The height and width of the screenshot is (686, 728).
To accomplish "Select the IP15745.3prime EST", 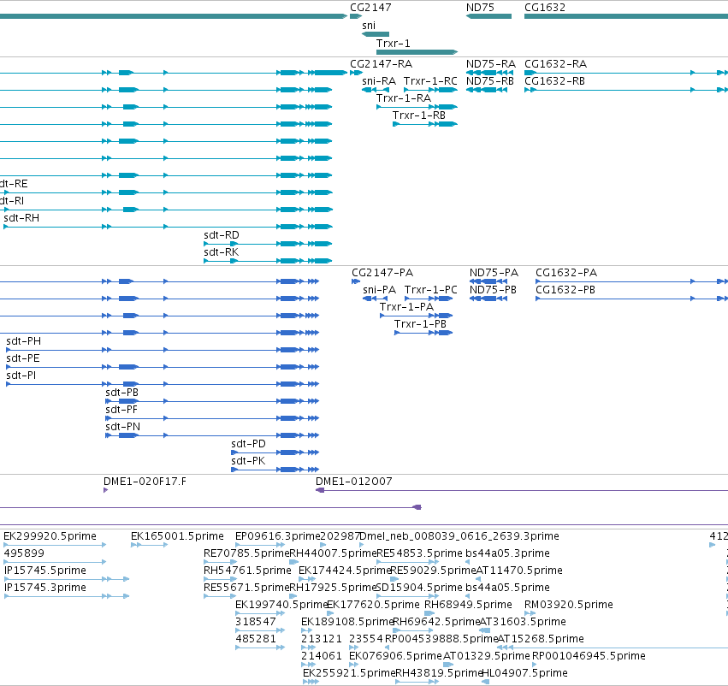I will (x=67, y=596).
